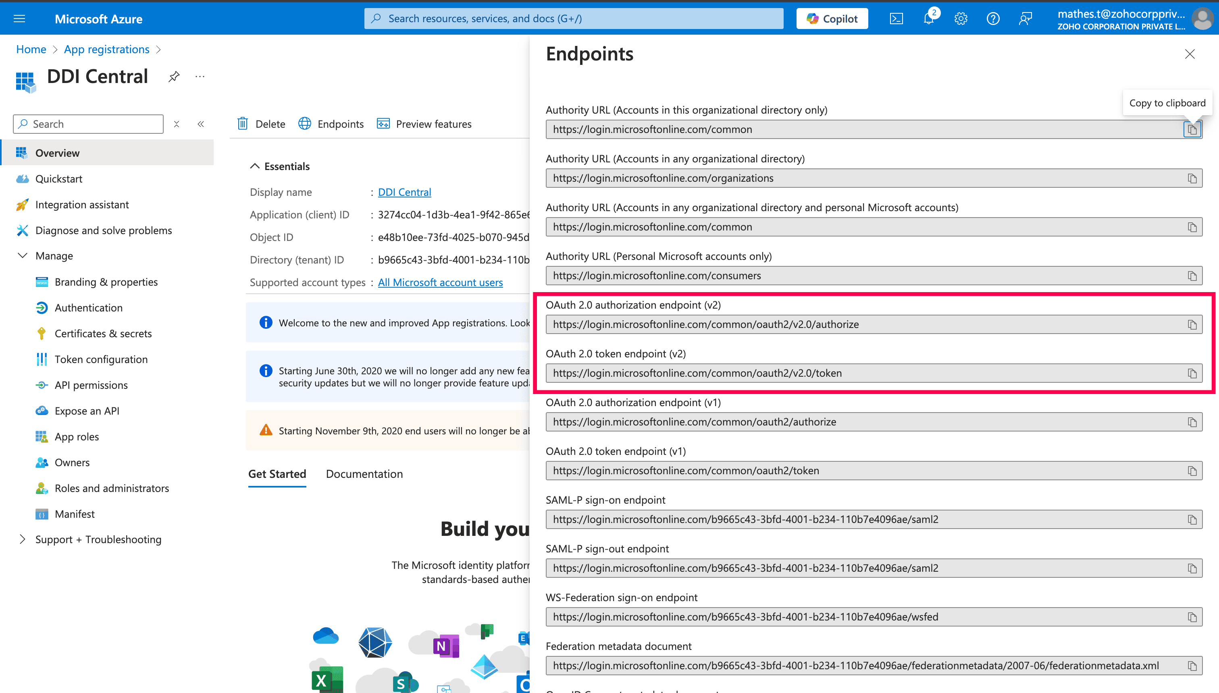Open Cloud Shell from top bar

(x=896, y=19)
